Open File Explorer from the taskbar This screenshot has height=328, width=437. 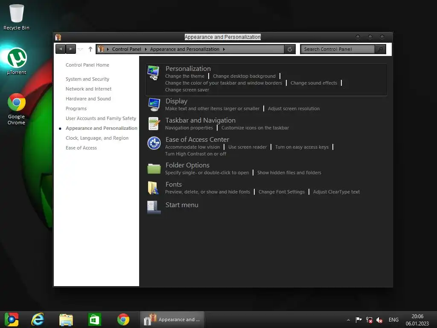pyautogui.click(x=66, y=319)
